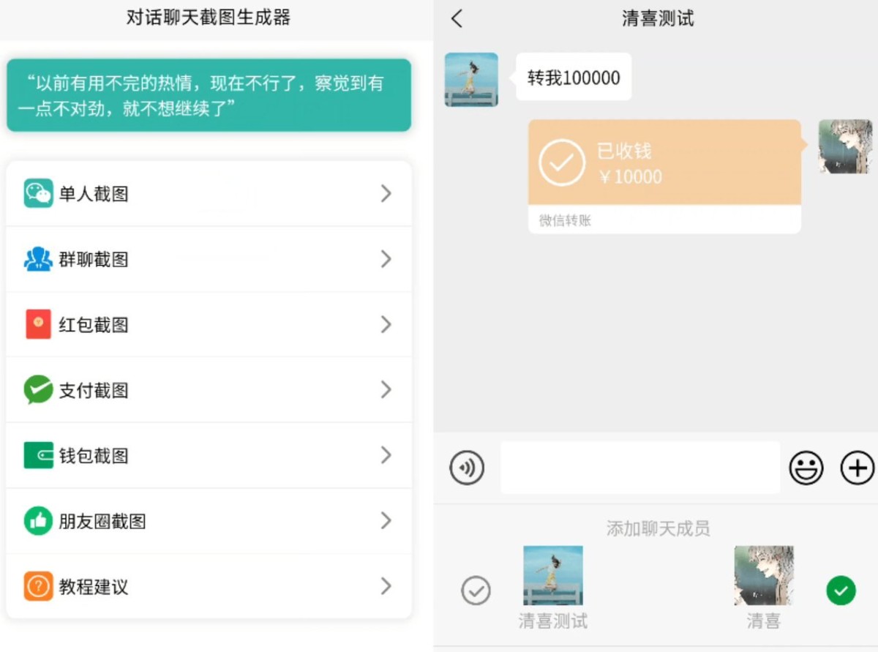Uncheck the green circle beside 清喜

pyautogui.click(x=841, y=591)
